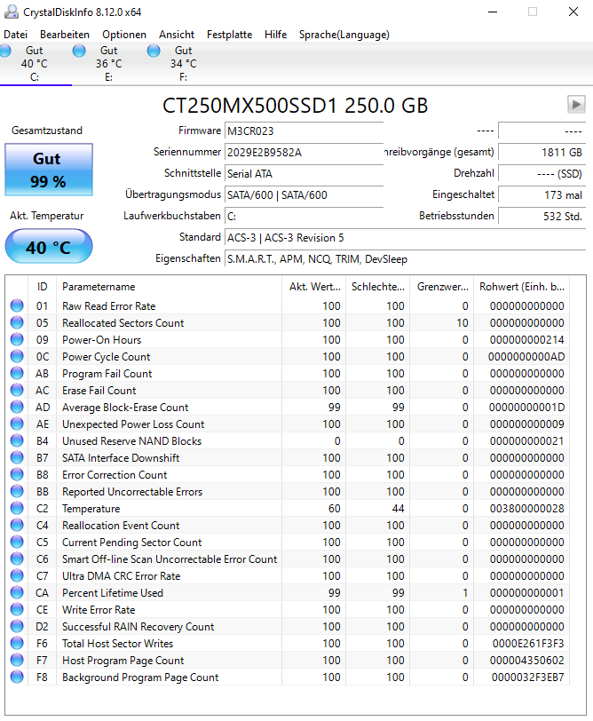Click status orb for Ultra DMA CRC Error Rate
Screen dimensions: 593x721
pyautogui.click(x=17, y=575)
